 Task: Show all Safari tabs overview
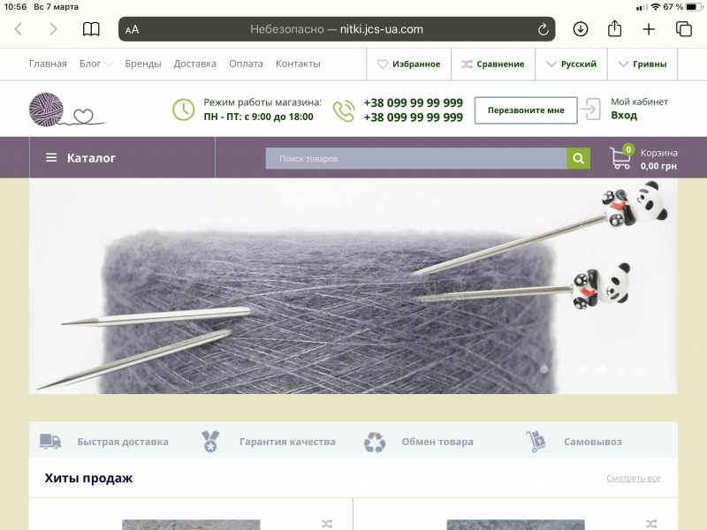click(x=683, y=29)
